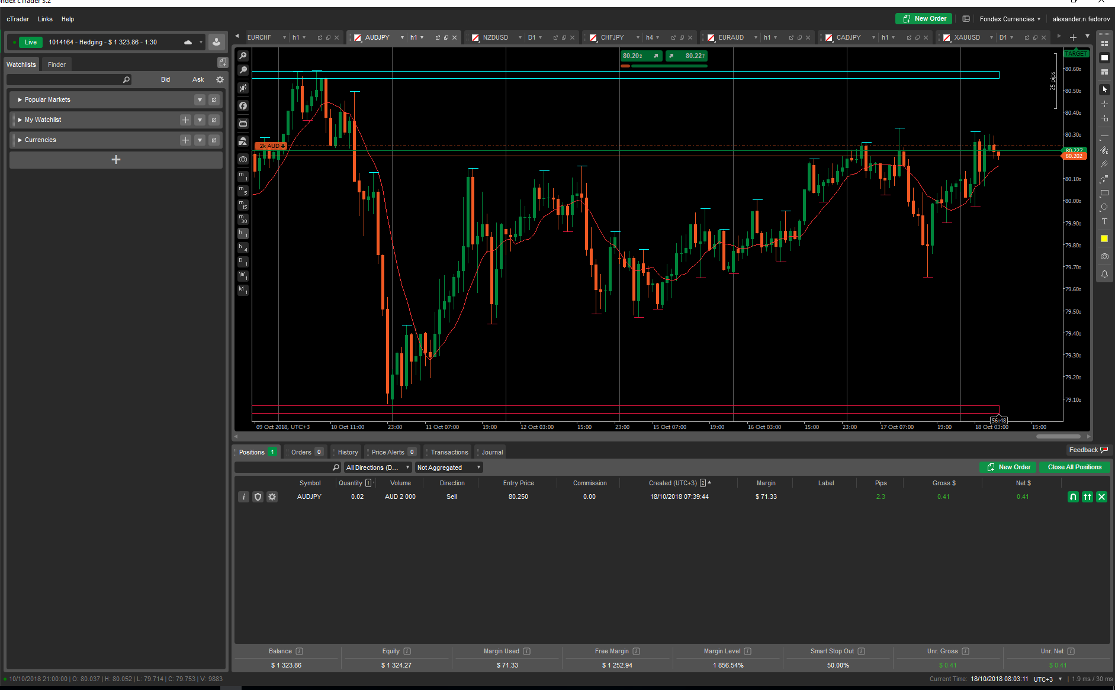The height and width of the screenshot is (690, 1115).
Task: Zoom out on the AUDJPY chart
Action: 243,70
